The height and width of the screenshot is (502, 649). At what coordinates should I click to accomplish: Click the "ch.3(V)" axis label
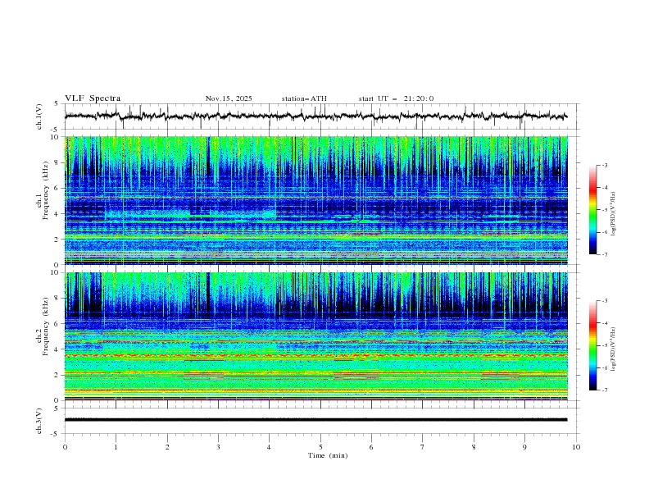point(39,421)
